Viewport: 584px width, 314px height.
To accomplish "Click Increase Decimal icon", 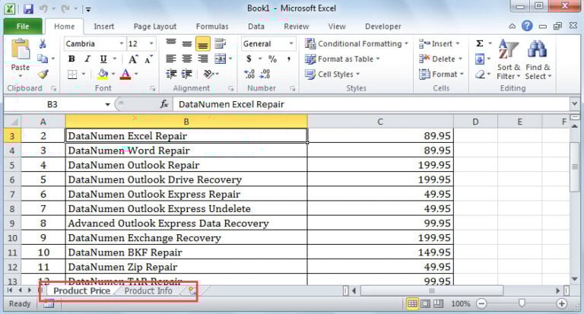I will [x=249, y=74].
